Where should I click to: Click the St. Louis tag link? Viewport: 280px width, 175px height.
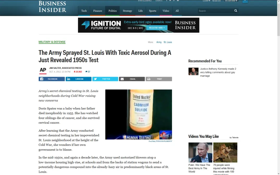tap(168, 42)
